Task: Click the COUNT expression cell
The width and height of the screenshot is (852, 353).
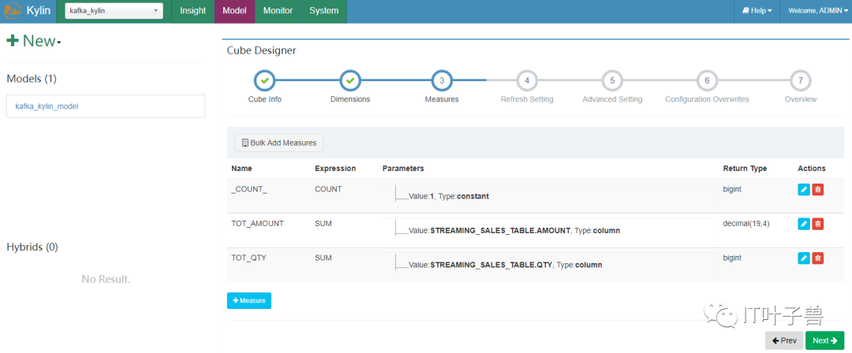Action: point(328,190)
